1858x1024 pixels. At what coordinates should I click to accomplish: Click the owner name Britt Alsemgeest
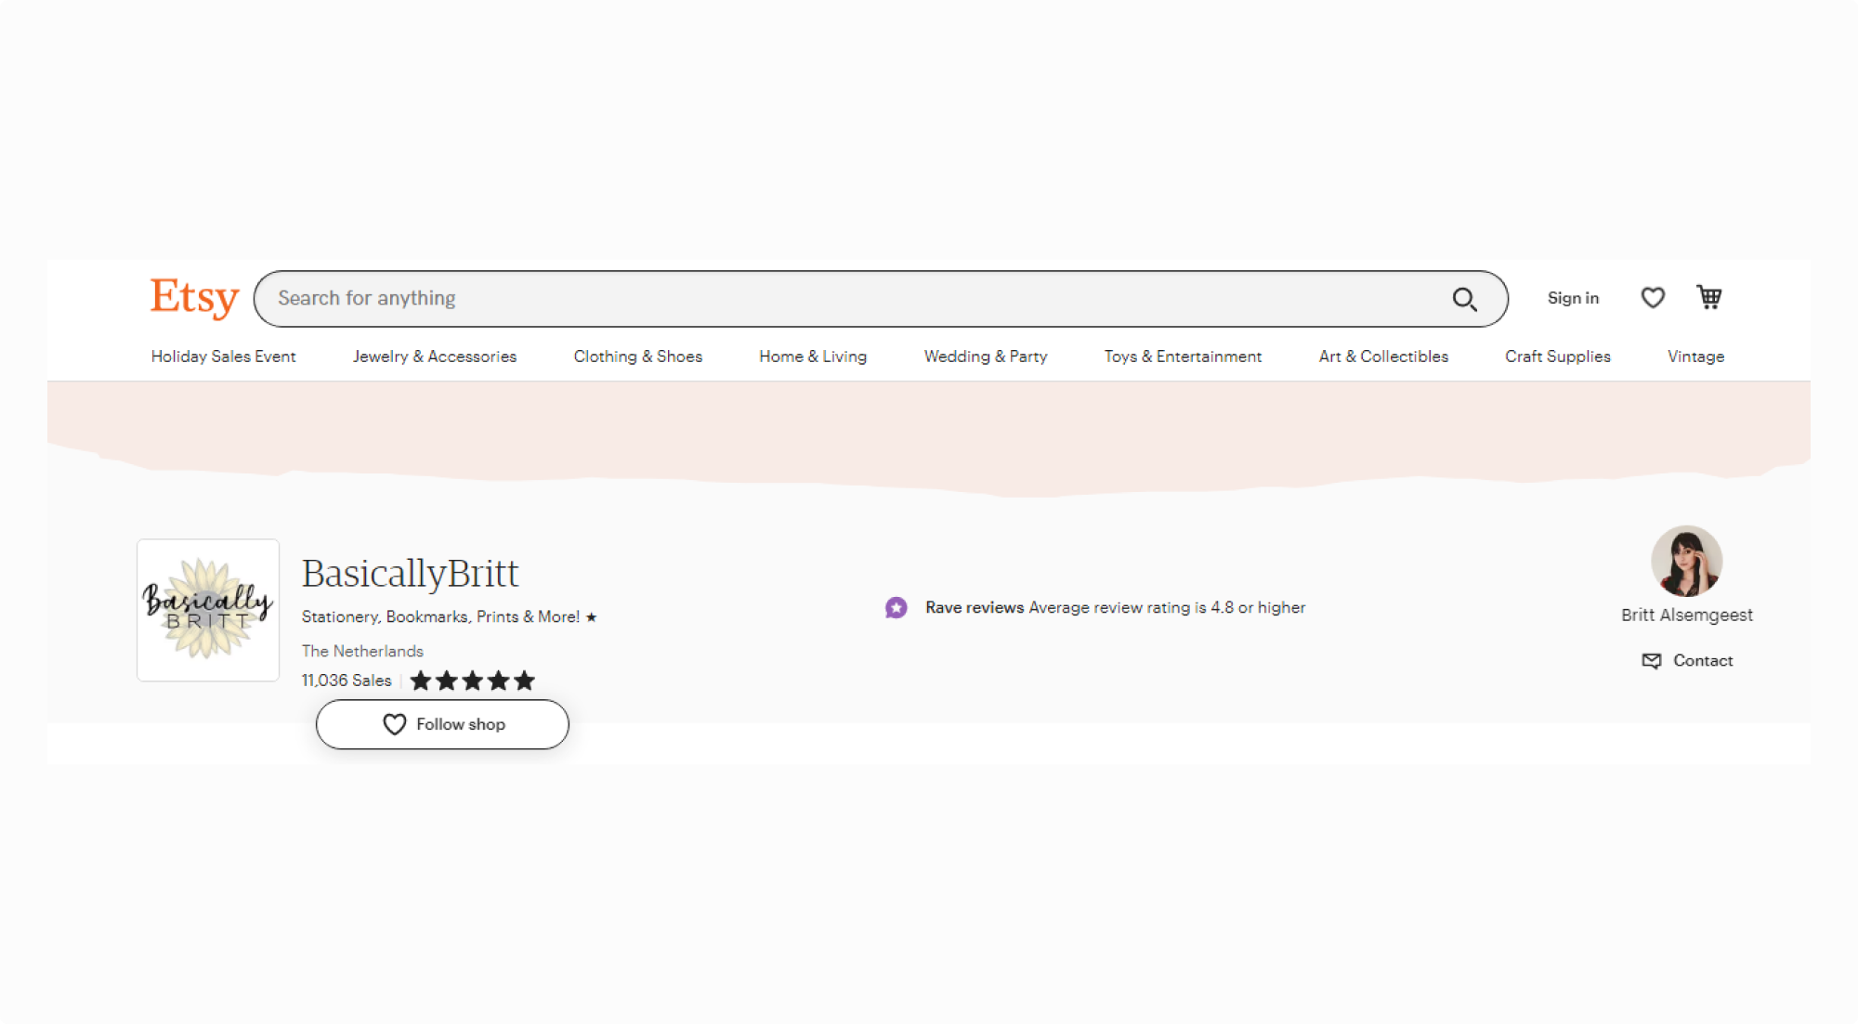(1687, 615)
